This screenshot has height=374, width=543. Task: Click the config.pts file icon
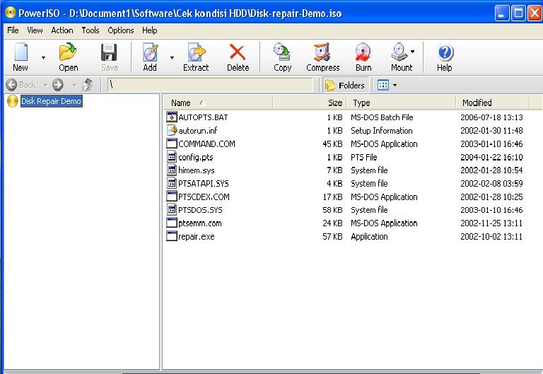pos(172,156)
